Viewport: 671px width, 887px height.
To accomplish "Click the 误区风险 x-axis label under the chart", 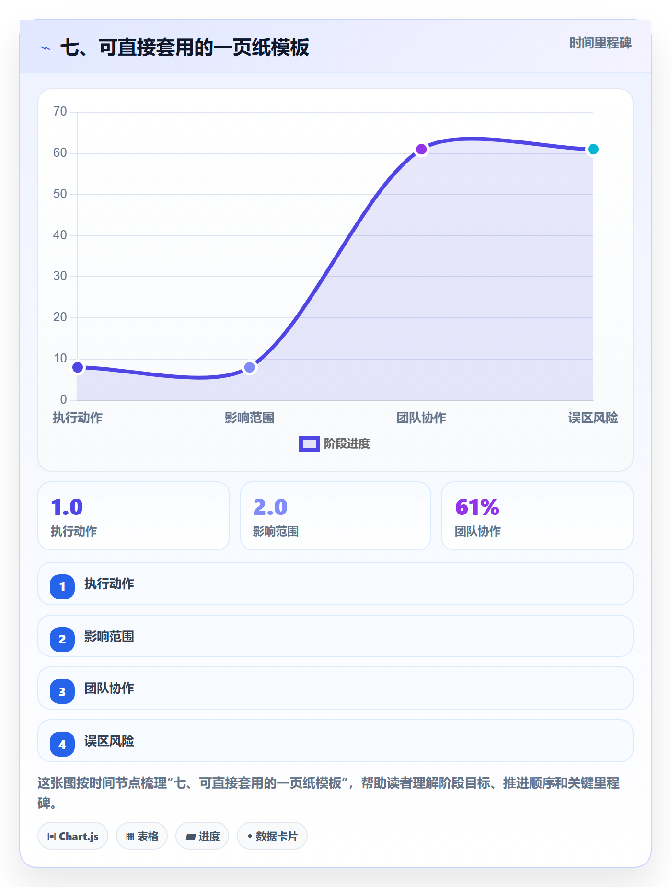I will [593, 418].
